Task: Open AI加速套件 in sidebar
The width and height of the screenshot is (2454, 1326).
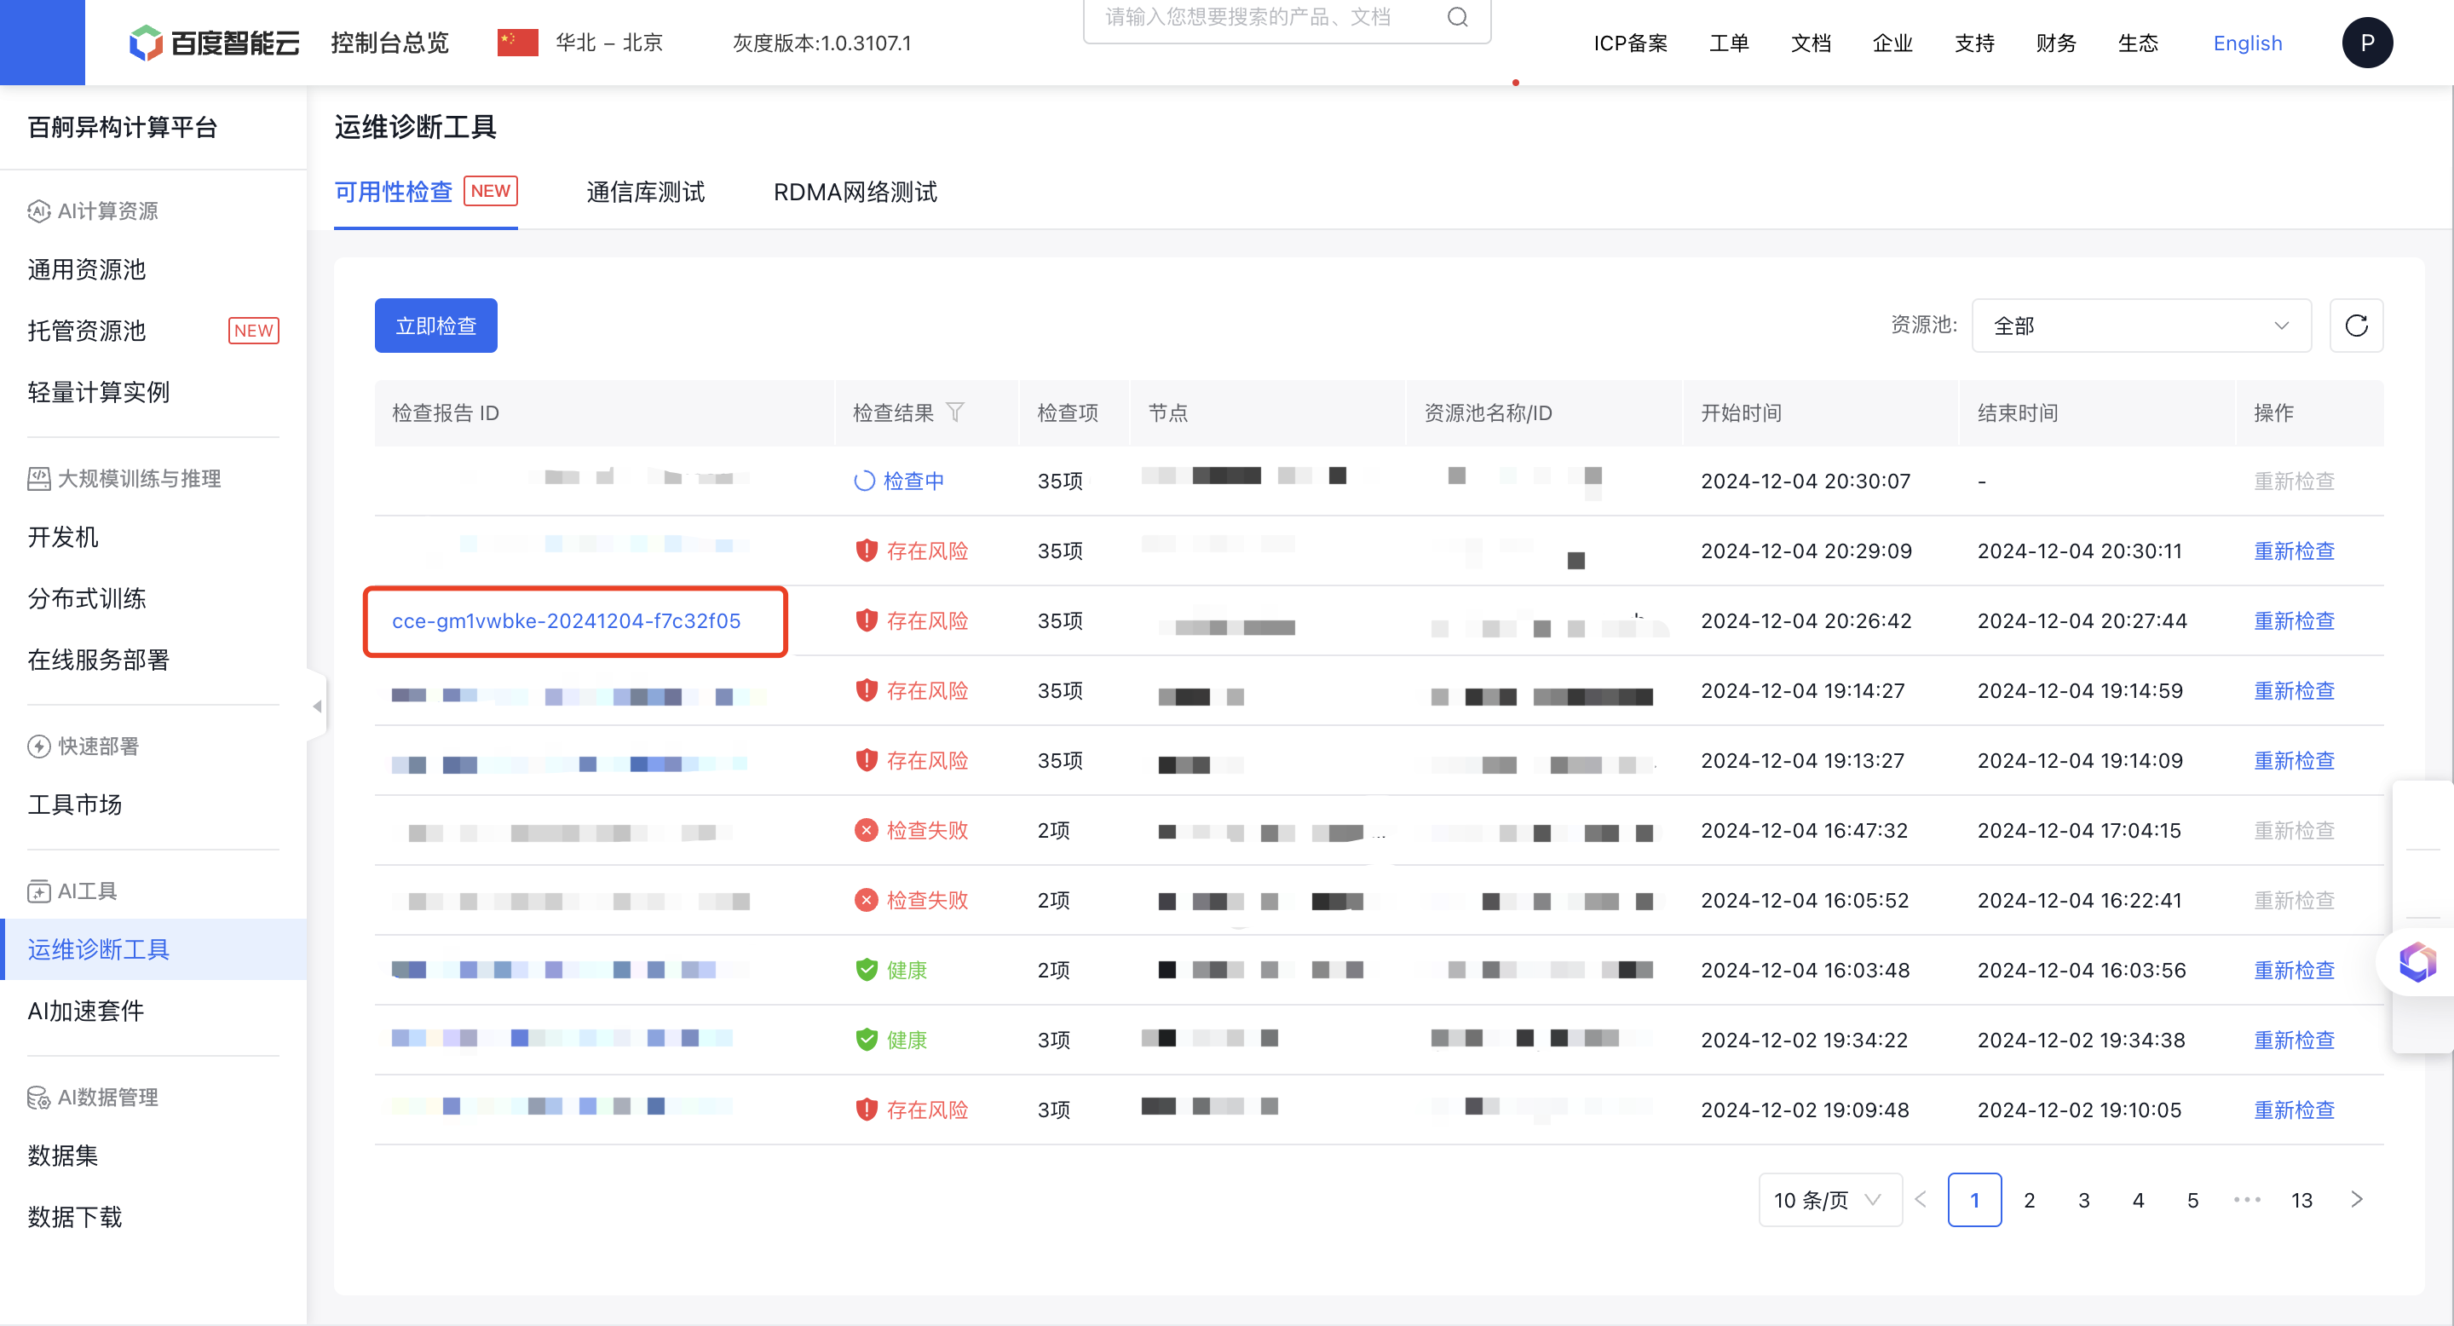Action: pos(86,1010)
